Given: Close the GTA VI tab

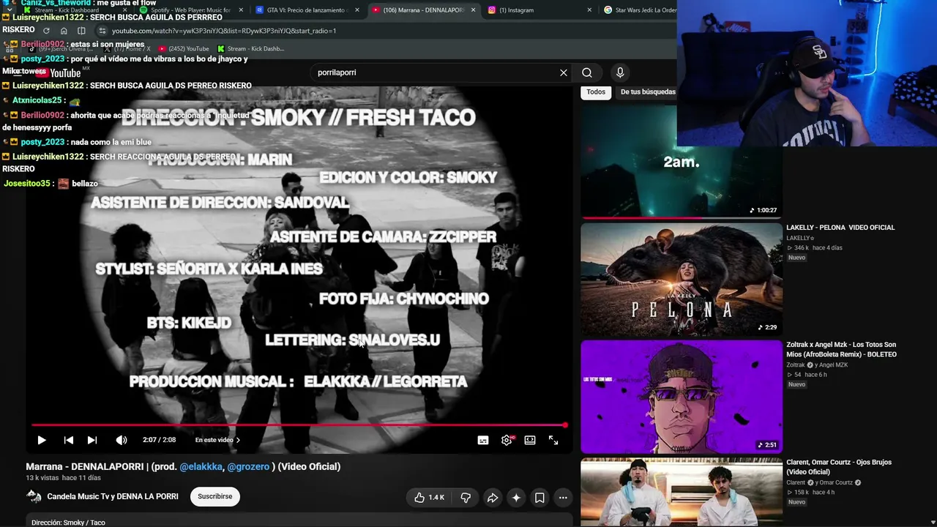Looking at the screenshot, I should pyautogui.click(x=357, y=10).
